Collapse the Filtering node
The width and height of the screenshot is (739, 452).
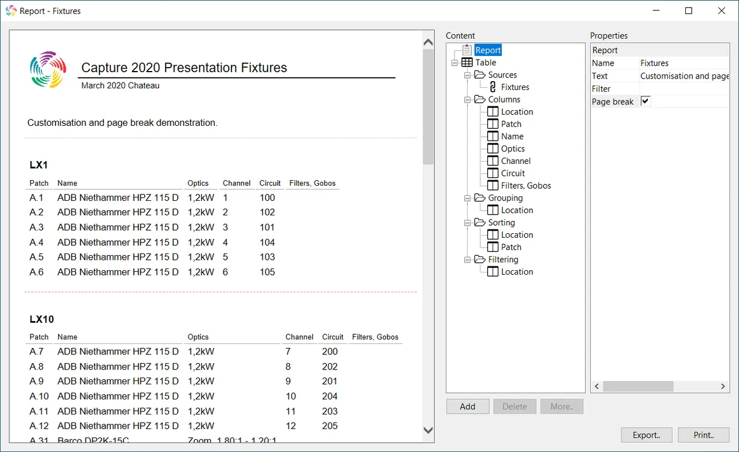pyautogui.click(x=467, y=260)
